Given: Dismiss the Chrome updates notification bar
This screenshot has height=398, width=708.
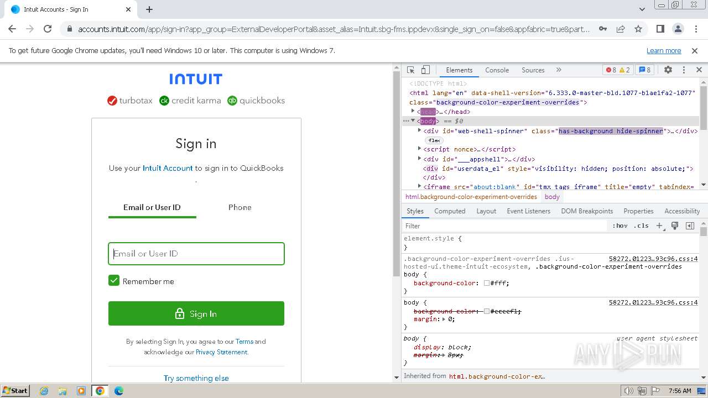Looking at the screenshot, I should (x=695, y=50).
